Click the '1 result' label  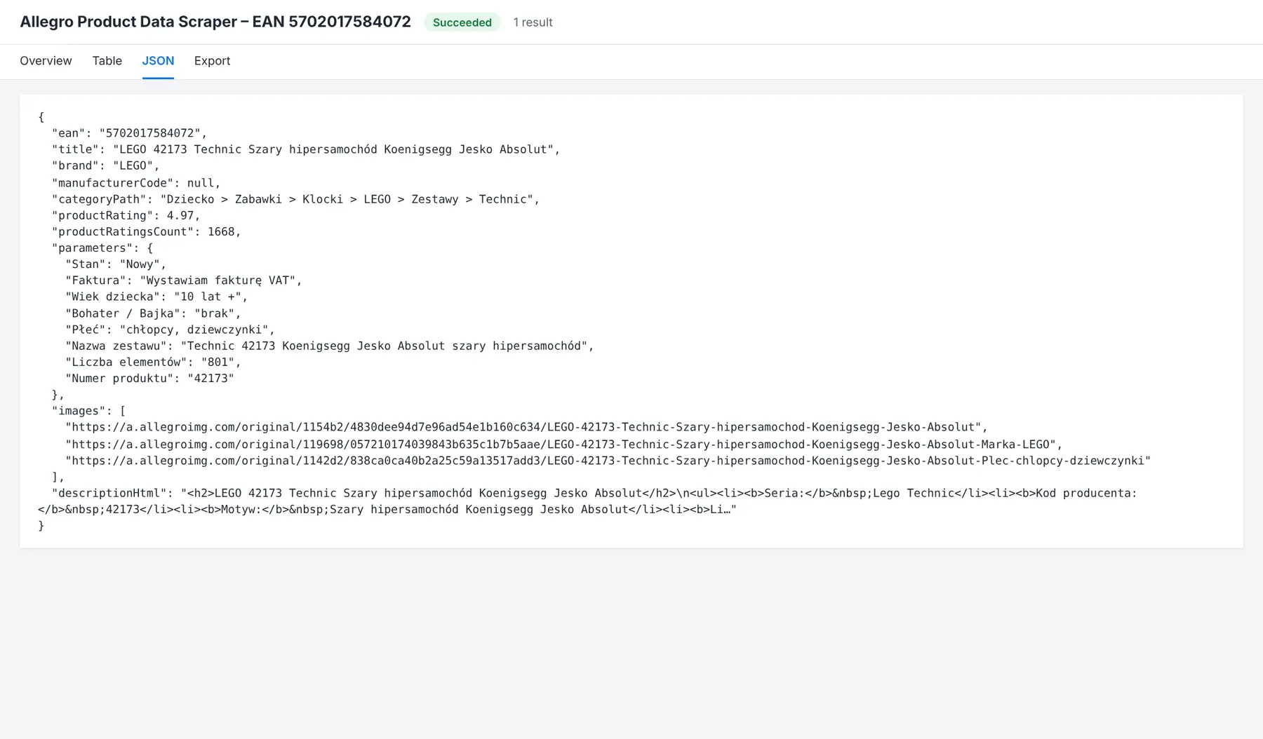pyautogui.click(x=533, y=22)
